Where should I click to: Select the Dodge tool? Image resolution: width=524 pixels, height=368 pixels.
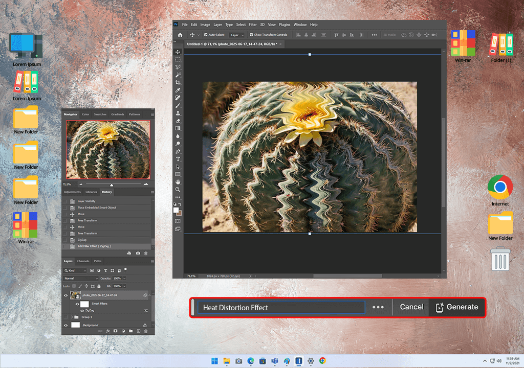(178, 144)
